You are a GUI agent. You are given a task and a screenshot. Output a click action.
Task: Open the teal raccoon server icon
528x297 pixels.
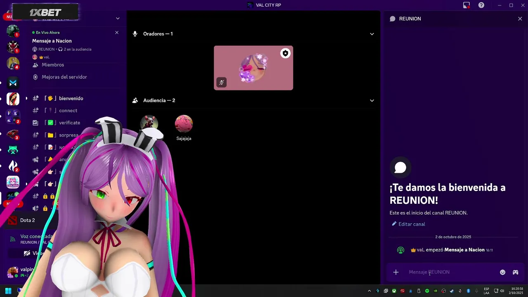[x=13, y=150]
